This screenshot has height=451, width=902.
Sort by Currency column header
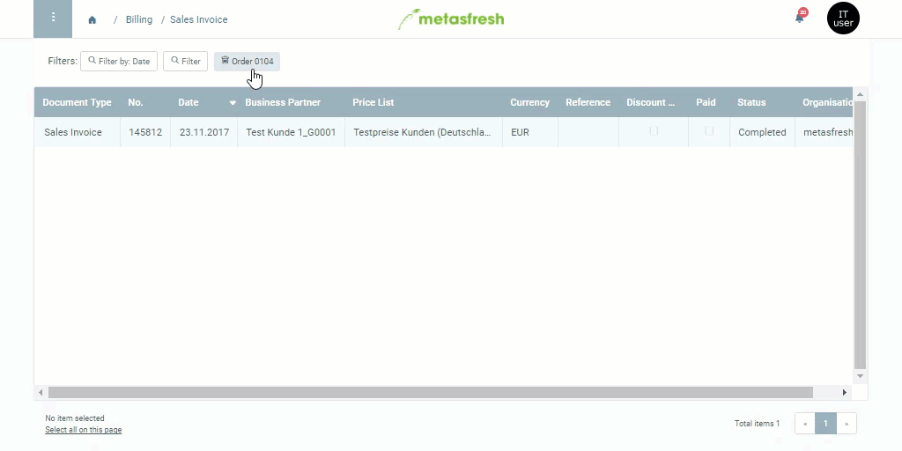coord(529,102)
